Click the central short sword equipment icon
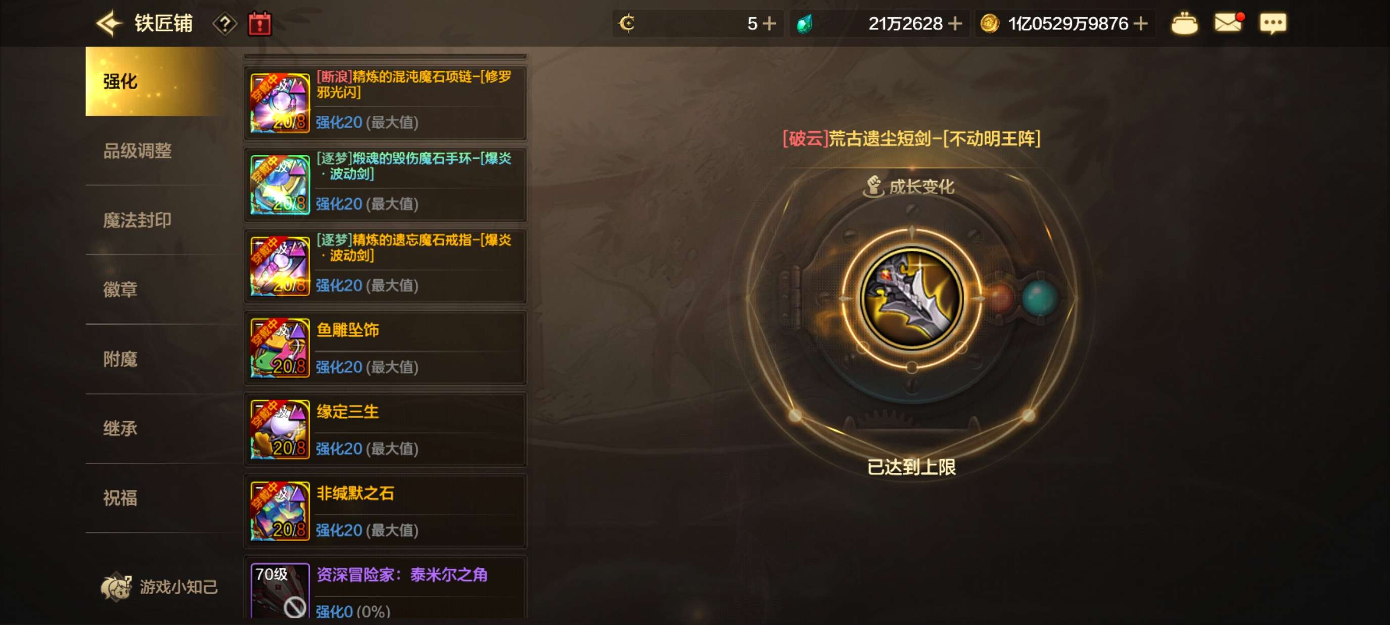The image size is (1390, 625). tap(911, 297)
